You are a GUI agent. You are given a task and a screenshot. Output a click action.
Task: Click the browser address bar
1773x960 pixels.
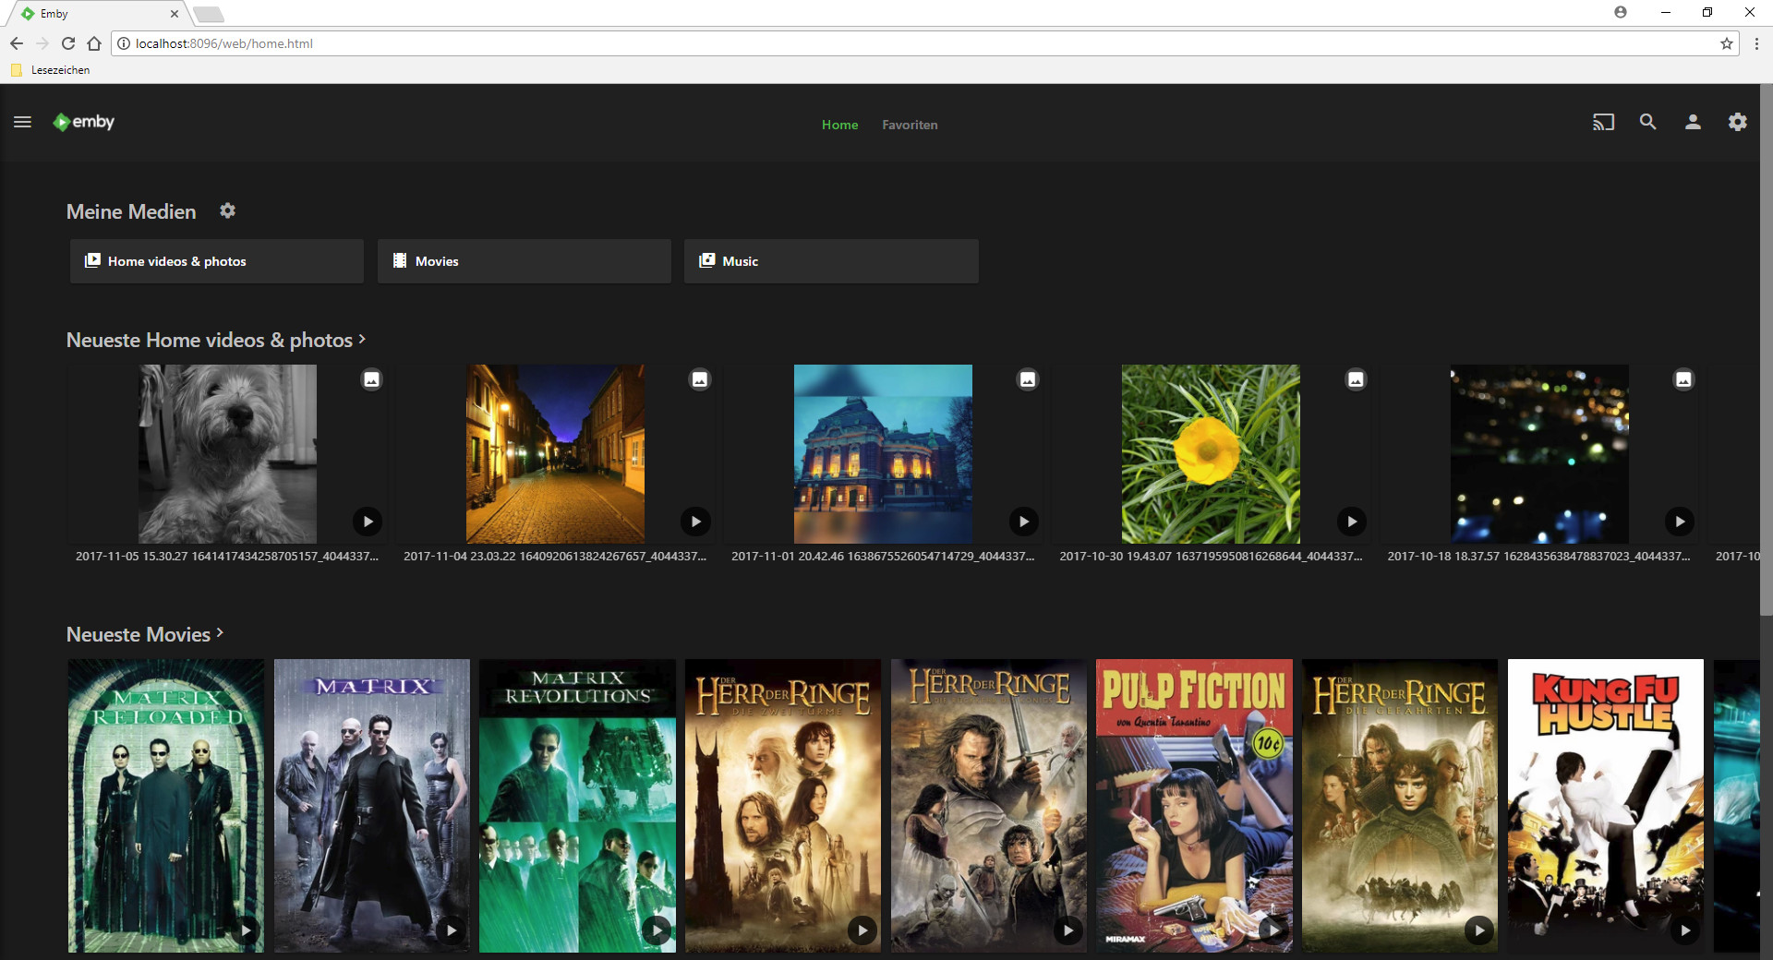(x=923, y=43)
